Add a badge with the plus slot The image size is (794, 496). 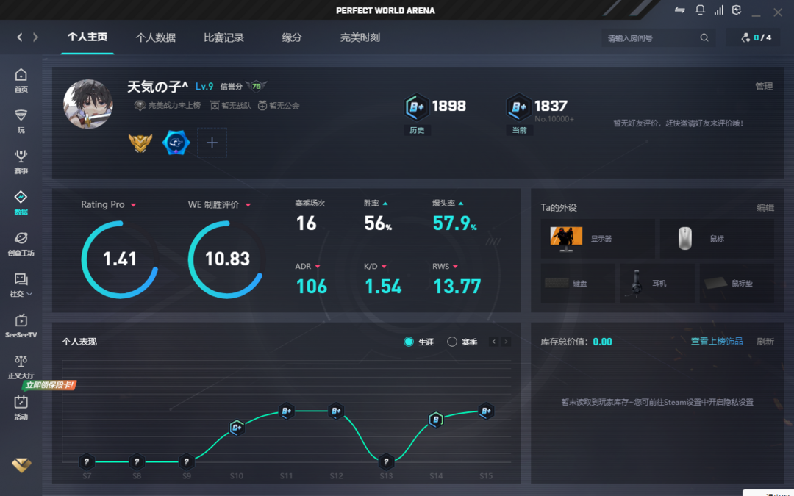pyautogui.click(x=212, y=143)
